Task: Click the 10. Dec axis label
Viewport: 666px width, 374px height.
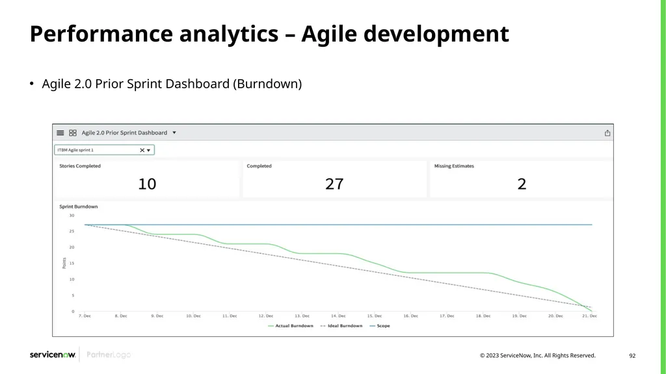Action: (193, 316)
